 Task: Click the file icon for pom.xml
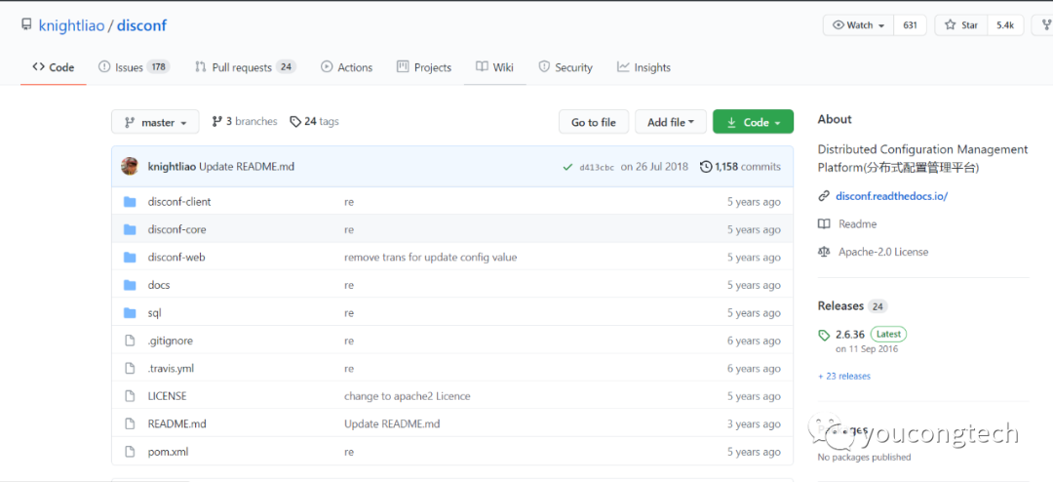pyautogui.click(x=131, y=452)
